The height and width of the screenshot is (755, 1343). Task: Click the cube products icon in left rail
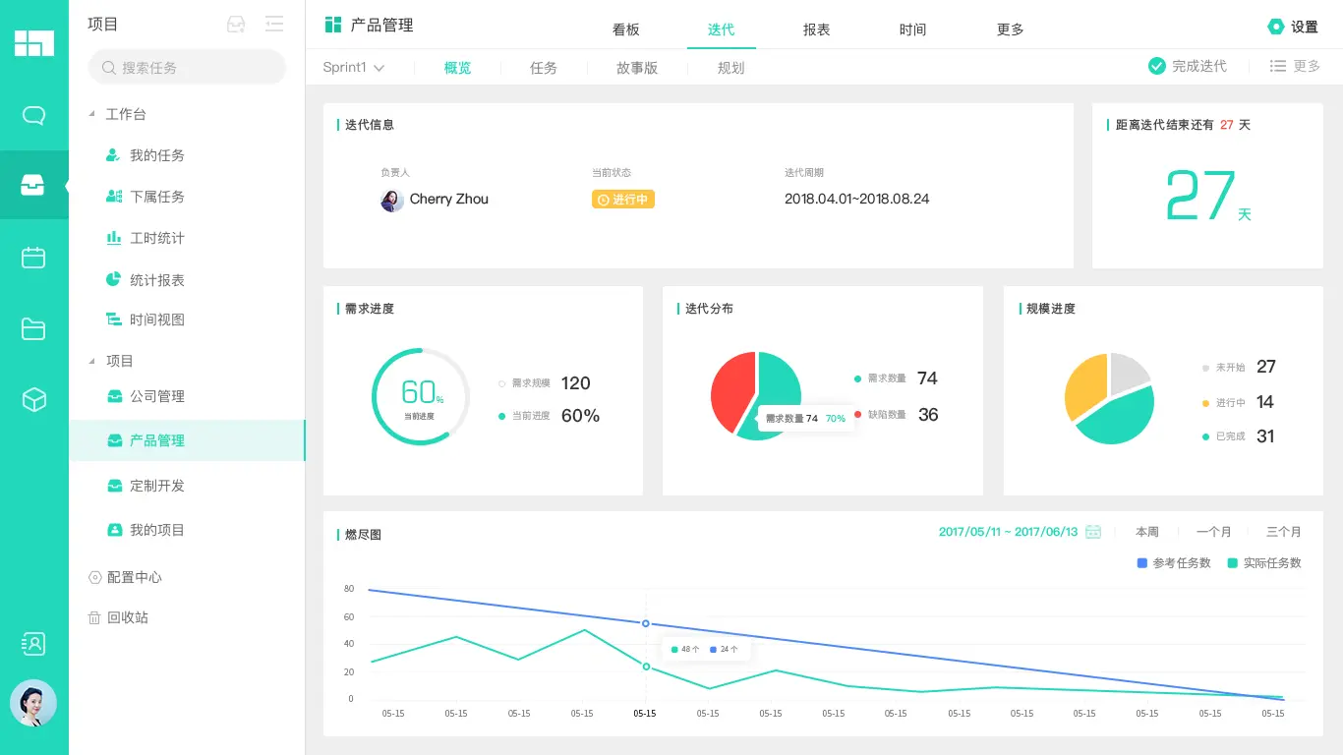[x=33, y=399]
